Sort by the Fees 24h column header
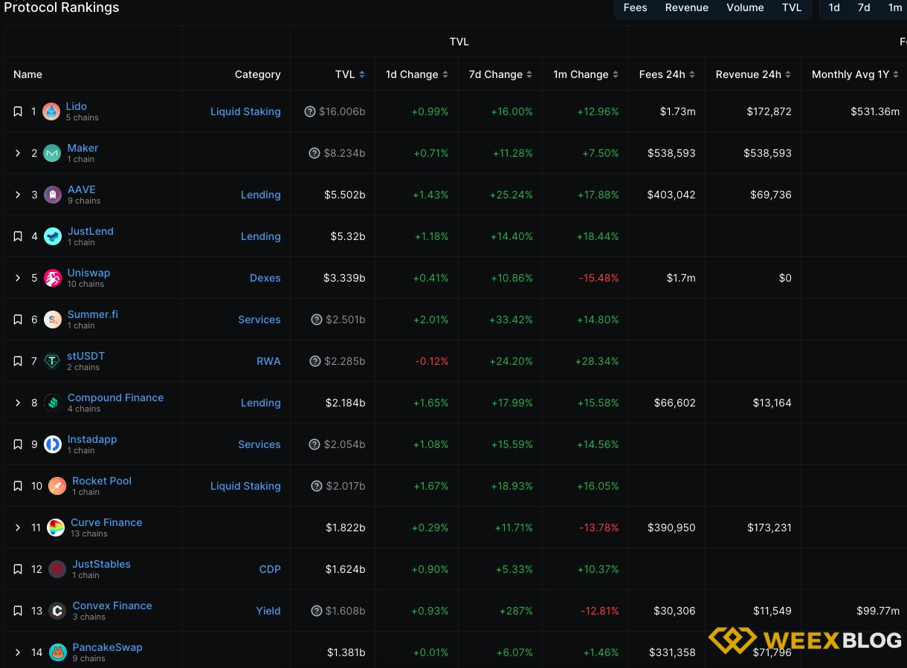Screen dimensions: 907x668 (x=666, y=74)
